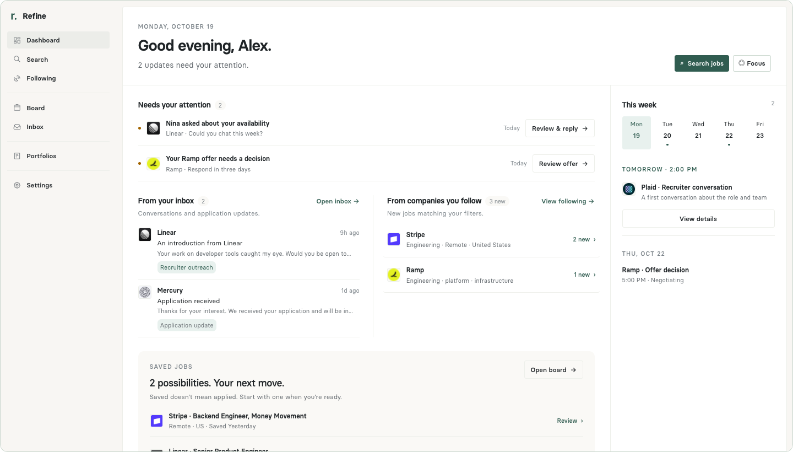Open the Ramp 'Engineering · platform · infrastructure' row
This screenshot has width=793, height=452.
click(x=491, y=275)
